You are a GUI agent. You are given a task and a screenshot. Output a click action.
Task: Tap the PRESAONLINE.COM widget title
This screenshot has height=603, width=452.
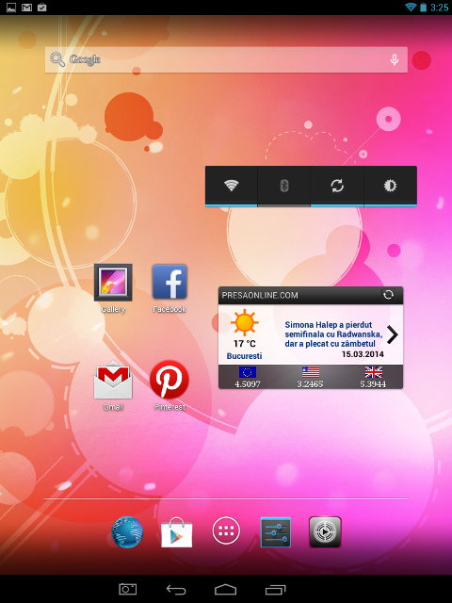click(260, 295)
